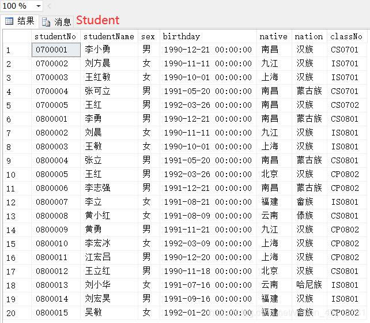Click student number 0800015
Screen dimensions: 370x323
point(52,313)
